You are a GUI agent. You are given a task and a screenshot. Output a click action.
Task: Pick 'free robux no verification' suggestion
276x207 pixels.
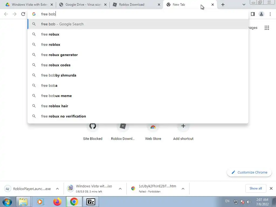(138, 116)
